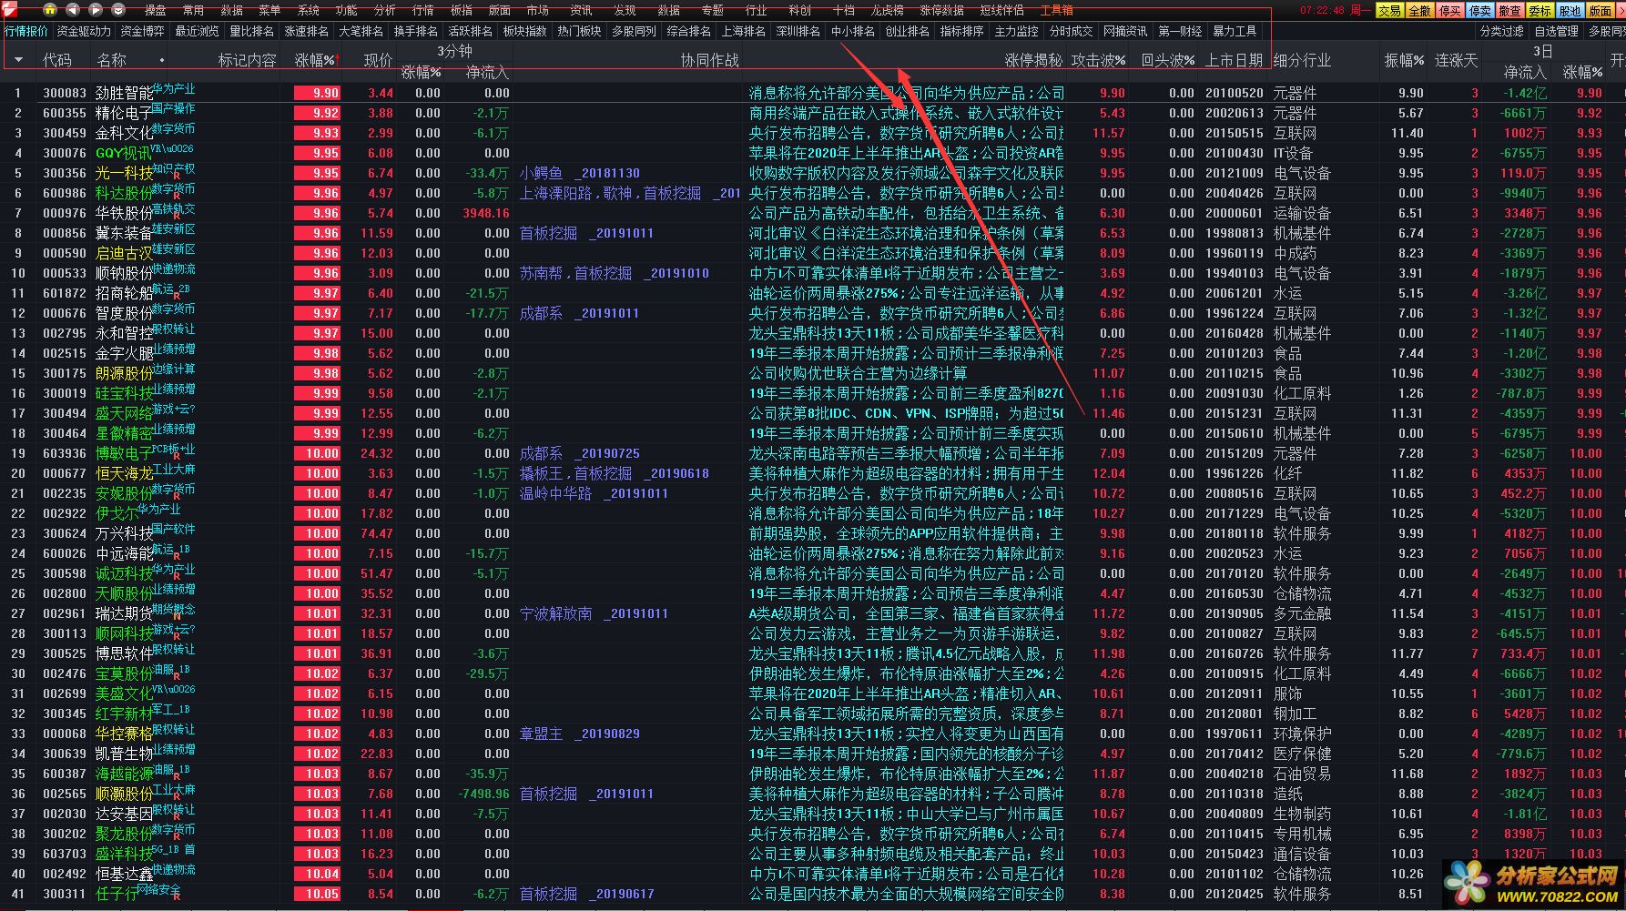This screenshot has height=911, width=1626.
Task: Select stock 光一科技 in the list
Action: click(x=125, y=173)
